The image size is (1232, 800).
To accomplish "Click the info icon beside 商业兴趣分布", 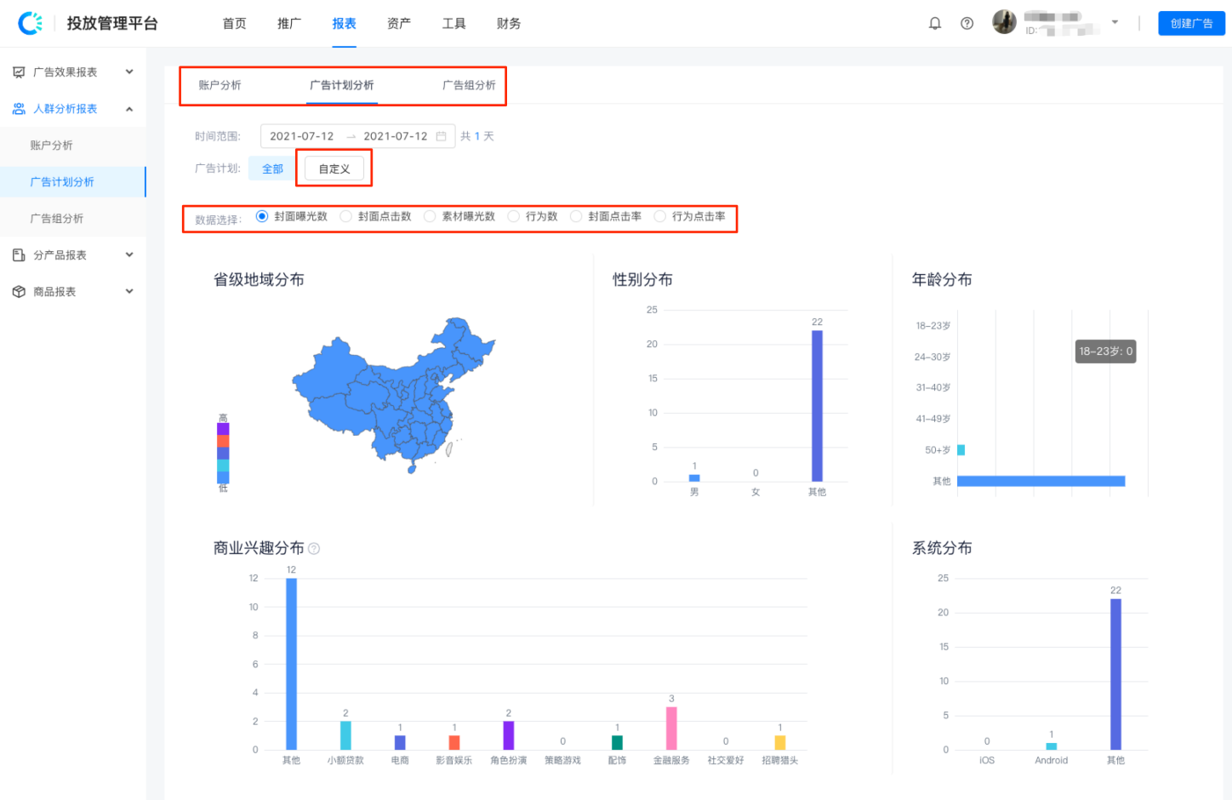I will point(314,549).
